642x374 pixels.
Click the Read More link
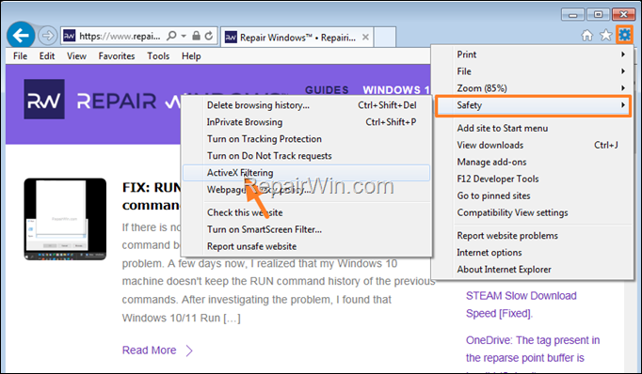149,351
